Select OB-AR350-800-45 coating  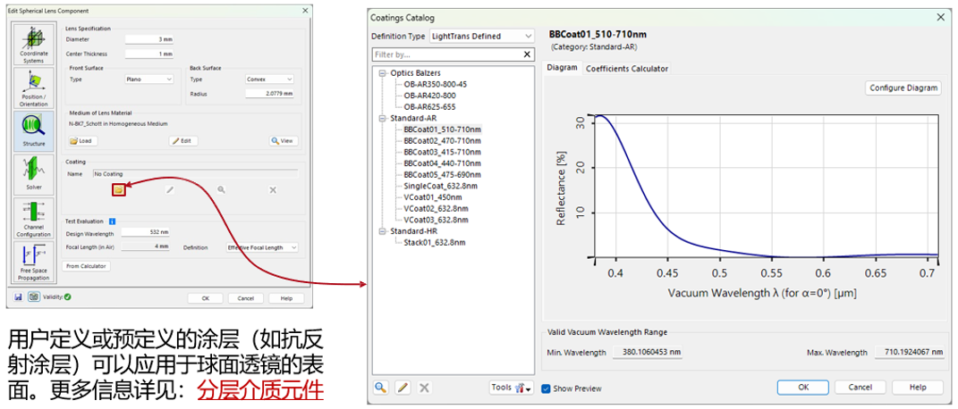(x=435, y=84)
